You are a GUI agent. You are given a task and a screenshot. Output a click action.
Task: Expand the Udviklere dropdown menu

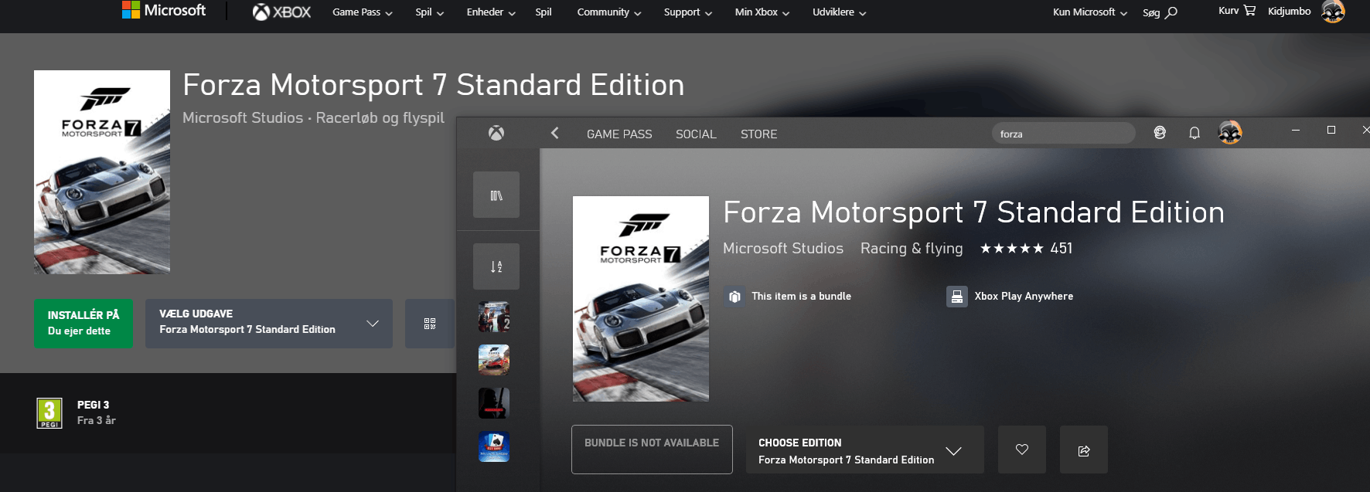click(840, 12)
